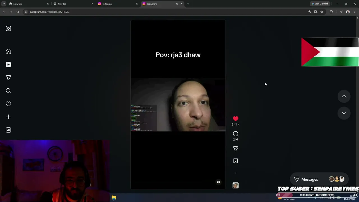The height and width of the screenshot is (202, 359).
Task: Focus the address bar showing the instagram.com reels URL
Action: (x=165, y=12)
